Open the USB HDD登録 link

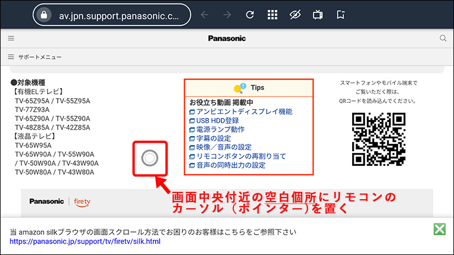pyautogui.click(x=217, y=121)
